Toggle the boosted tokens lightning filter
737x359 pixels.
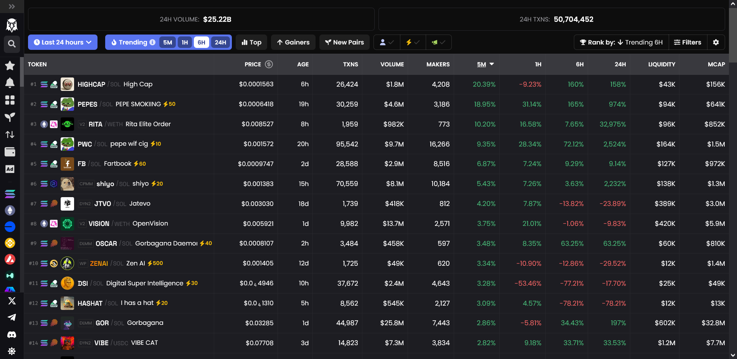point(412,42)
